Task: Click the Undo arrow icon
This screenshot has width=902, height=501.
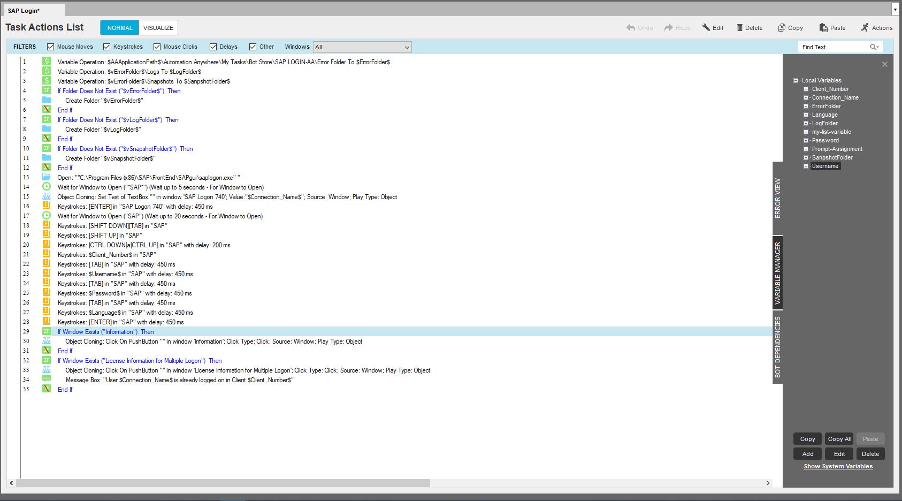Action: [631, 27]
